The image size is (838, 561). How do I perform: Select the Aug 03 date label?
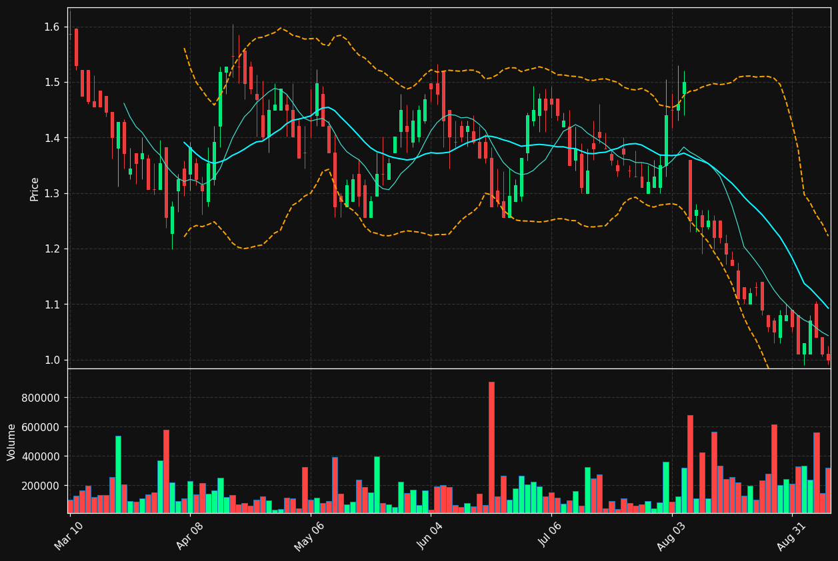pyautogui.click(x=671, y=535)
